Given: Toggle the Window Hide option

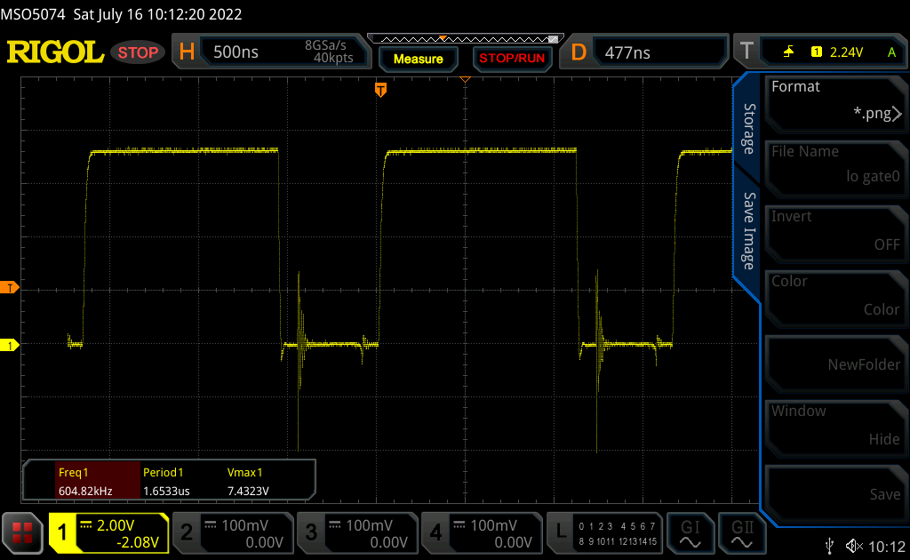Looking at the screenshot, I should click(x=835, y=426).
